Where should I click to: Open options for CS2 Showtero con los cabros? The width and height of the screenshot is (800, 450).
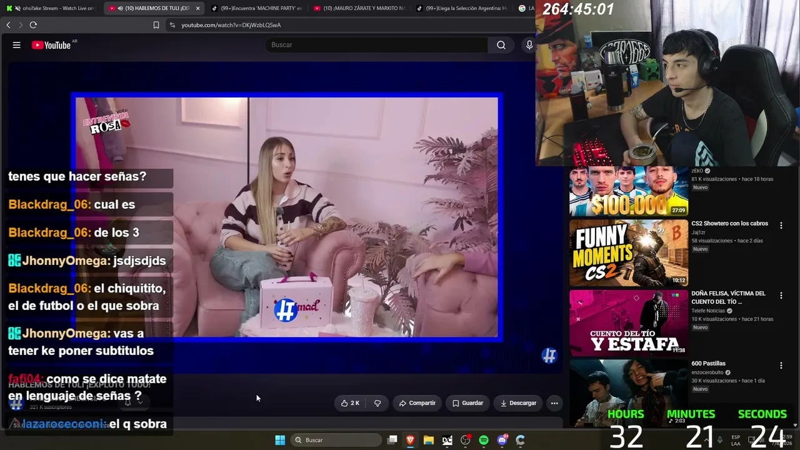[x=781, y=224]
